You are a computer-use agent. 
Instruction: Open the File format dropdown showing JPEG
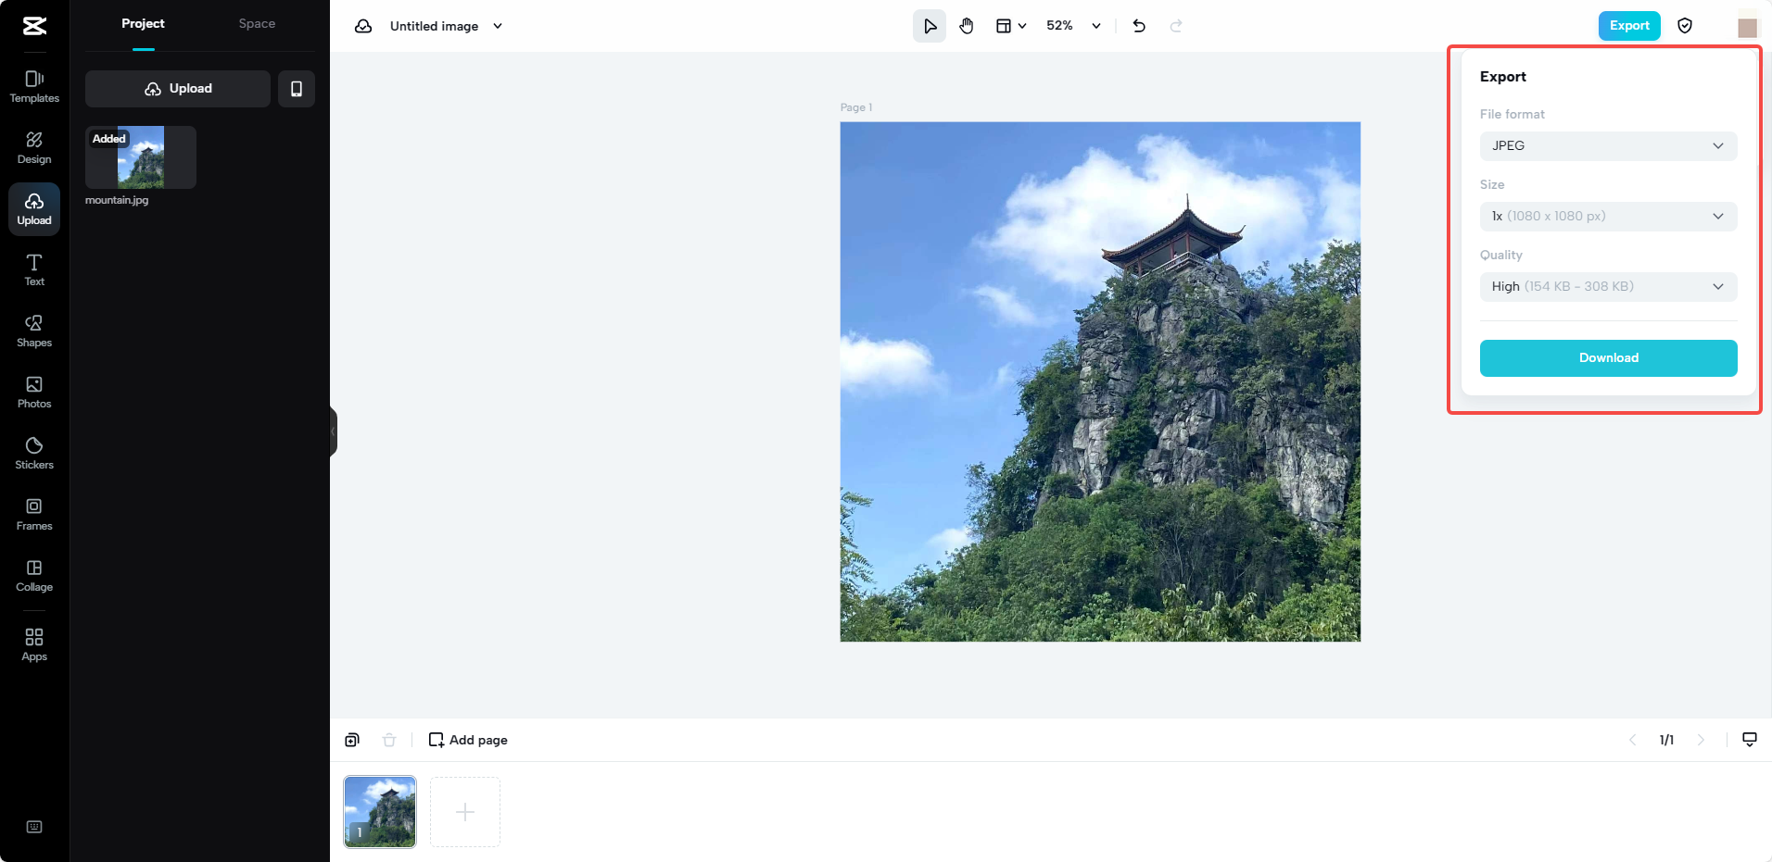(1608, 145)
